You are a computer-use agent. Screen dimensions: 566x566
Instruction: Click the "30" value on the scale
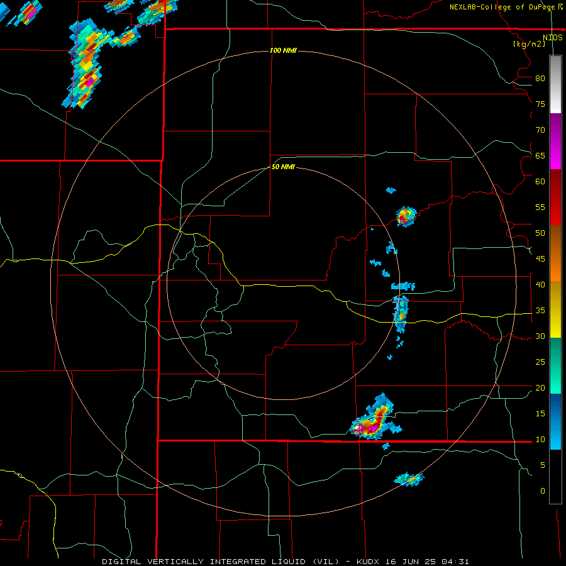tap(540, 336)
